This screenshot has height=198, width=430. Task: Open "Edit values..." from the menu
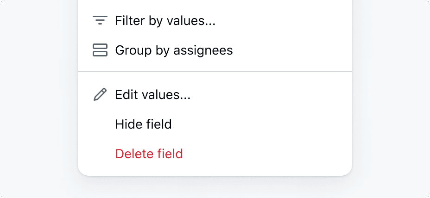tap(153, 94)
